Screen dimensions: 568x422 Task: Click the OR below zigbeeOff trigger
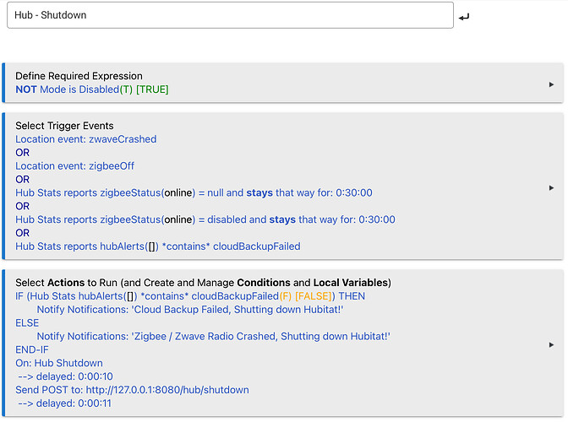coord(23,180)
